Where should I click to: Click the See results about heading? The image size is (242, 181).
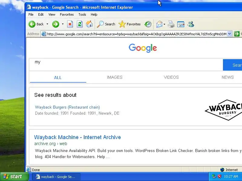(x=55, y=95)
